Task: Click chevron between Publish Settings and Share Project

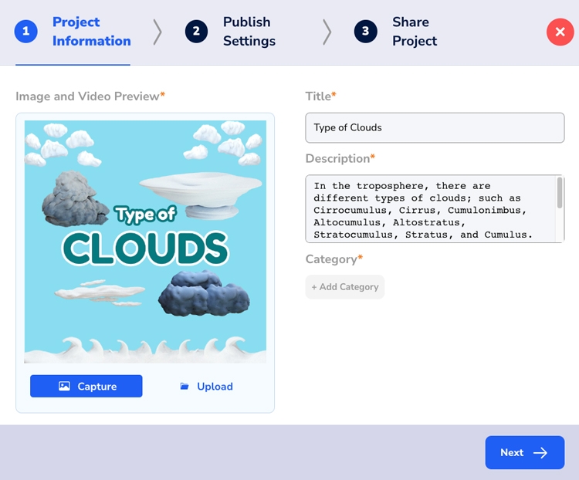Action: pyautogui.click(x=327, y=32)
